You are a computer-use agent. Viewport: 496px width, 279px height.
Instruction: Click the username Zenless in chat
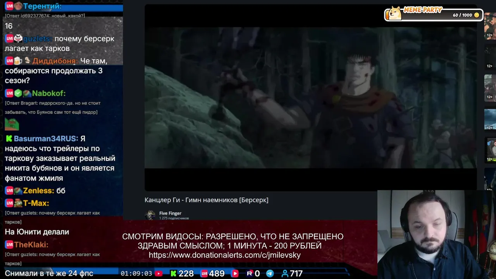pyautogui.click(x=38, y=191)
